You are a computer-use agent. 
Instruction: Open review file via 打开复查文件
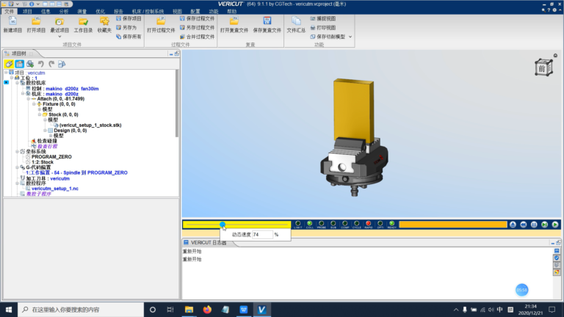pyautogui.click(x=234, y=25)
